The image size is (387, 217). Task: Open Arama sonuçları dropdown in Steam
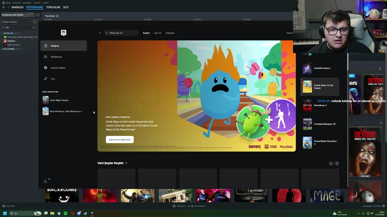coord(16,22)
